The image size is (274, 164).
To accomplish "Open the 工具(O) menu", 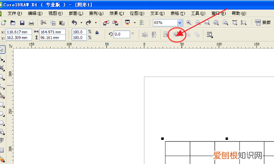I will (x=198, y=13).
